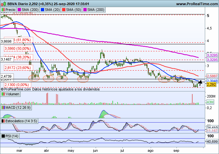Viewport: 219px width, 154px height.
Task: Click the mar month label on time axis
Action: click(19, 150)
